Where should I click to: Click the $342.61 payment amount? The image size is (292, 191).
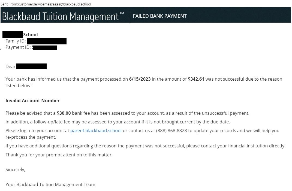pos(196,79)
